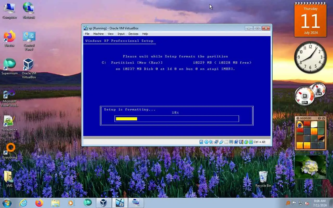This screenshot has width=333, height=208.
Task: Open the Network desktop icon
Action: [29, 10]
